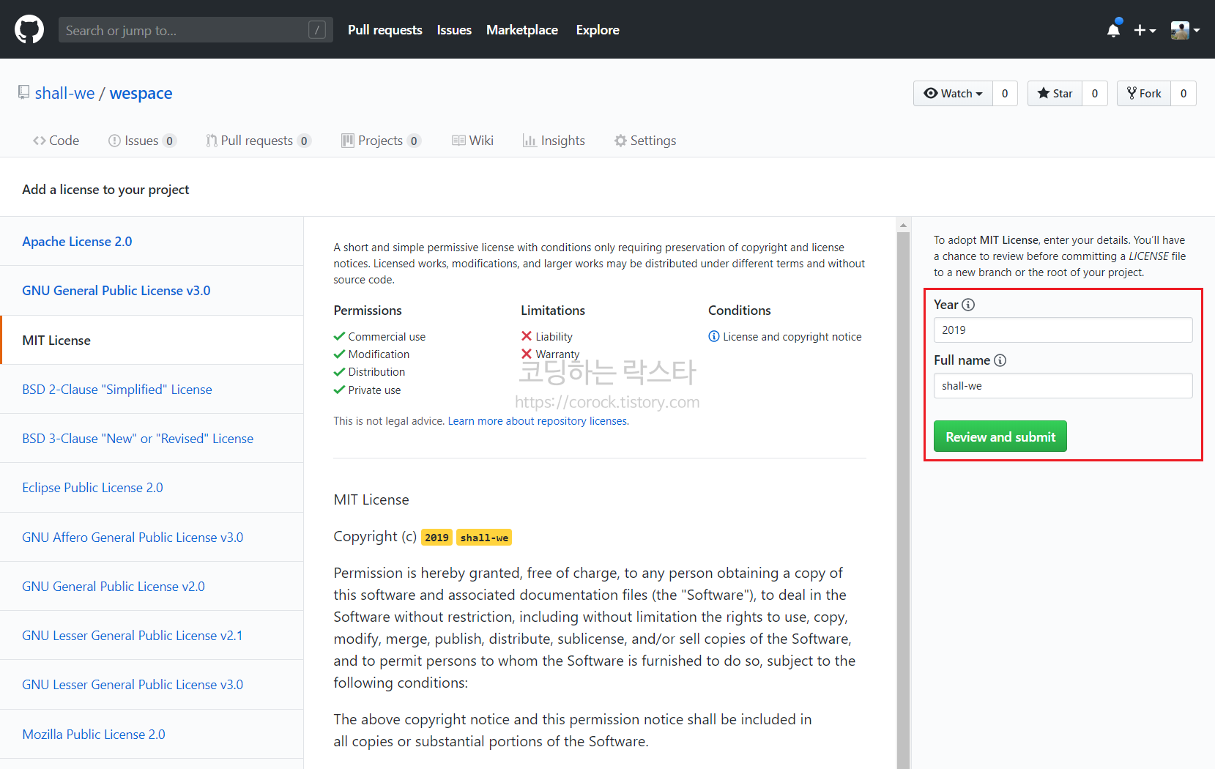
Task: Open the Code tab
Action: point(56,141)
